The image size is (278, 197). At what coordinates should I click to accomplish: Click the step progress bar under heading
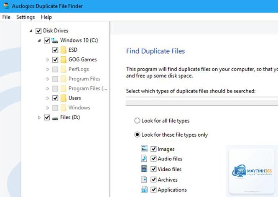pyautogui.click(x=202, y=103)
